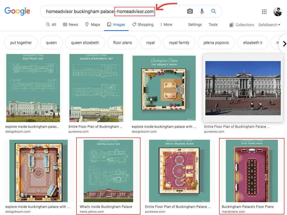Screen dimensions: 287x215
Task: Switch to the Maps tab
Action: 93,24
